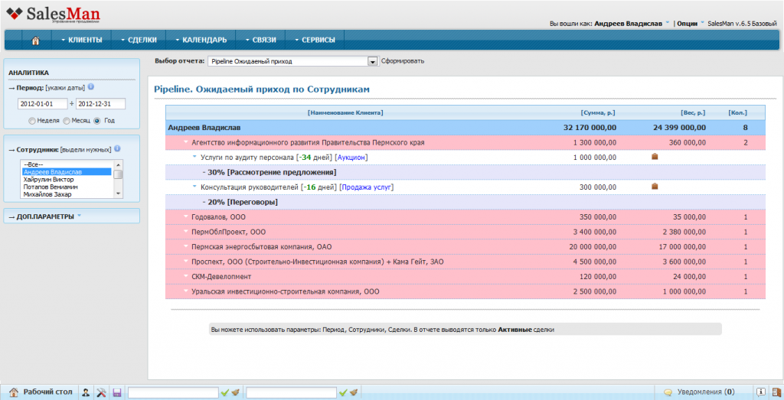Open briefcase icon for Услуги по аудиту персонала

coord(655,156)
